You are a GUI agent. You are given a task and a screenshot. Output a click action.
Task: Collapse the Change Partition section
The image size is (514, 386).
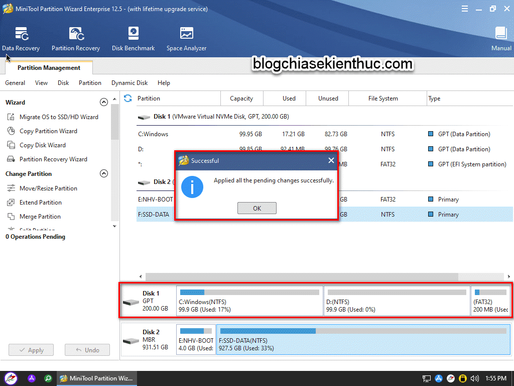pyautogui.click(x=103, y=173)
